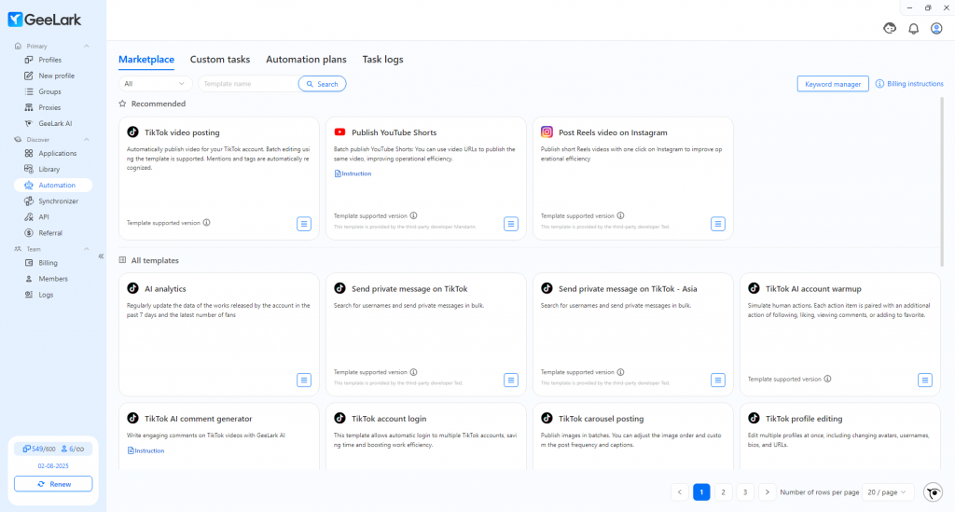Collapse the Primary section

click(87, 47)
